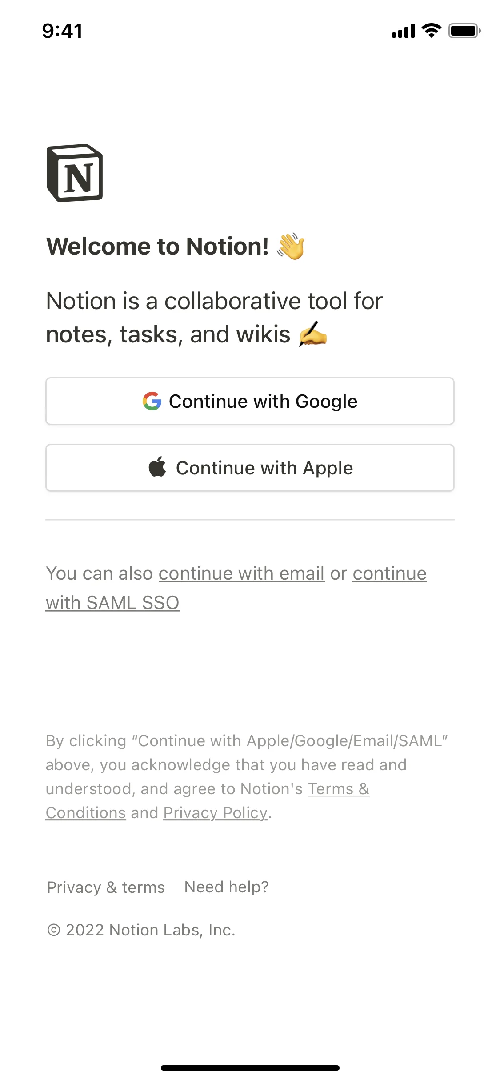Go to Privacy & terms footer item
Image resolution: width=500 pixels, height=1082 pixels.
pyautogui.click(x=106, y=887)
